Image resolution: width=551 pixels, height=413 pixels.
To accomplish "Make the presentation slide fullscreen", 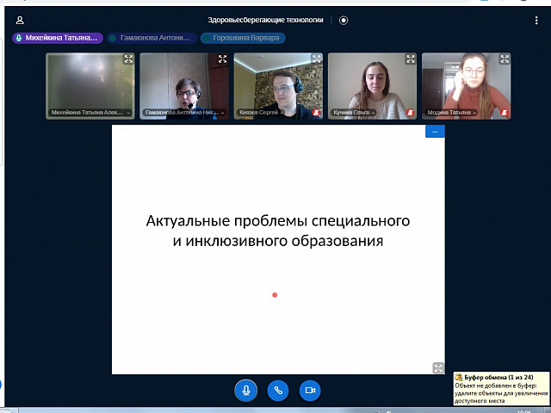I will 437,367.
